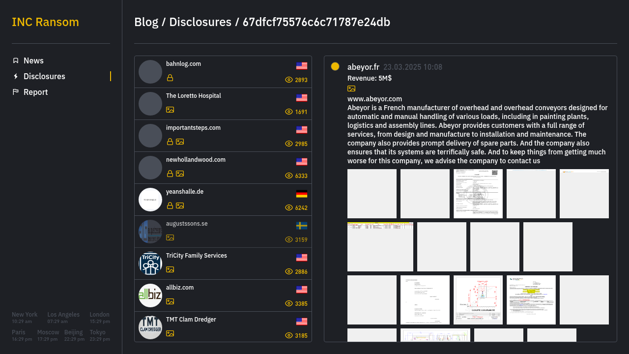Click the allbiz.com logo avatar
Screen dimensions: 629x354
tap(150, 295)
